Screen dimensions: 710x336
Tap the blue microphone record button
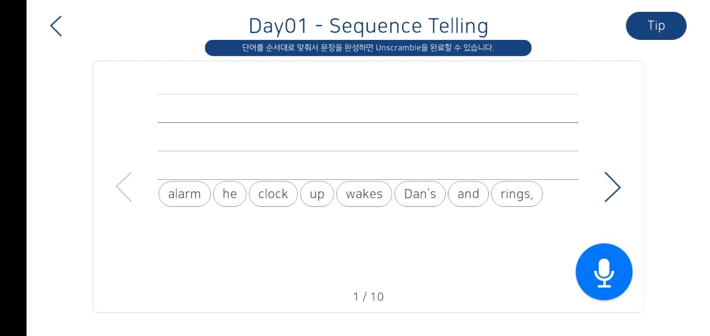tap(604, 272)
